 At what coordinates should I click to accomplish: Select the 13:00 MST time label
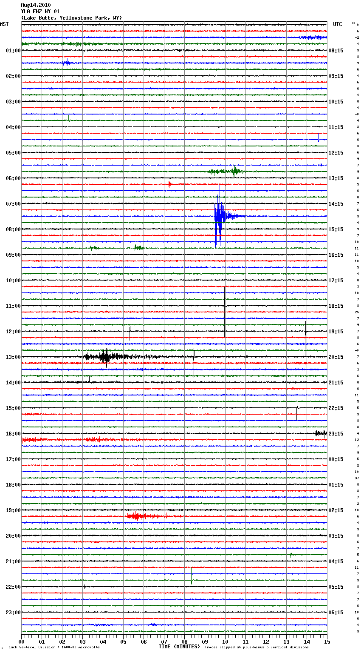13,357
